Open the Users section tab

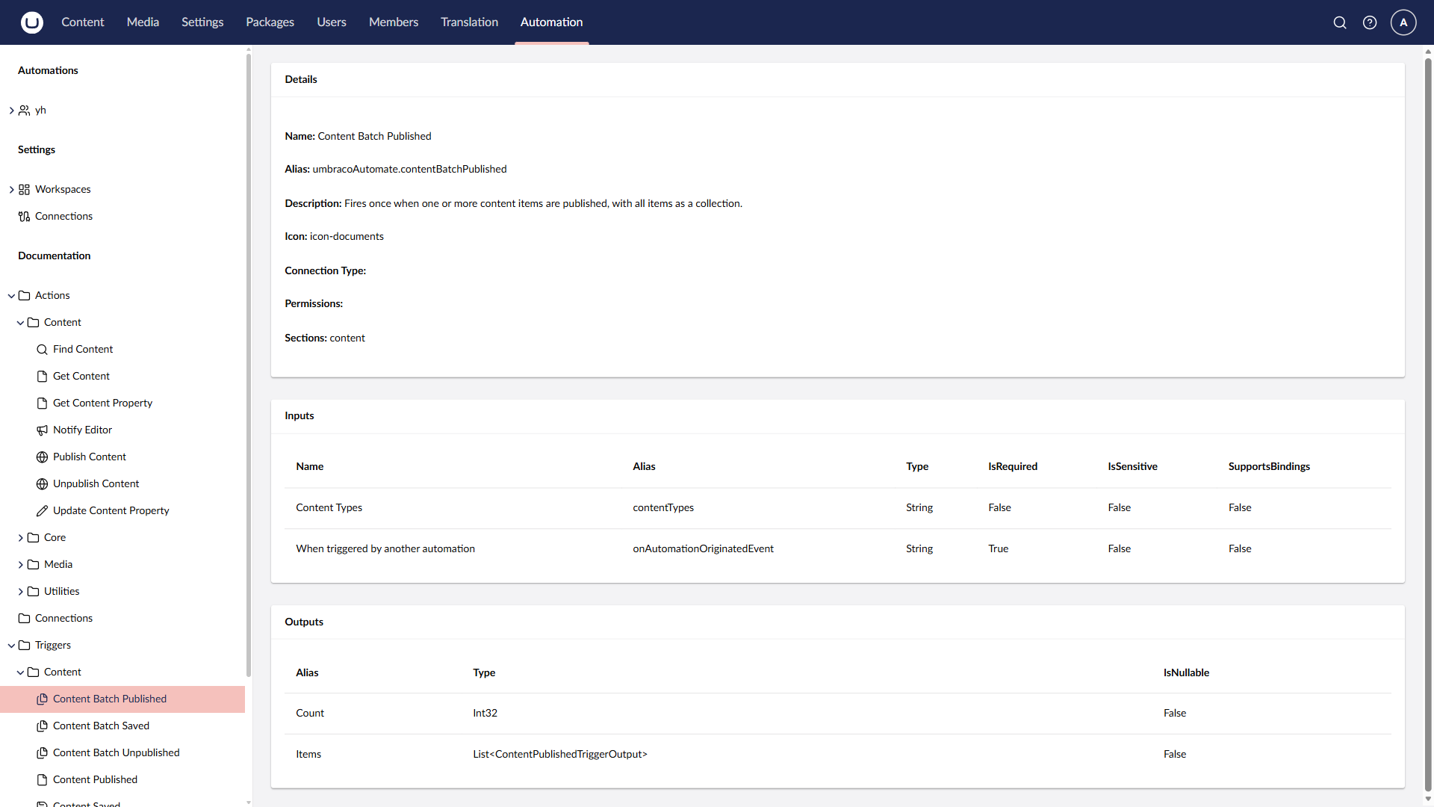[332, 22]
